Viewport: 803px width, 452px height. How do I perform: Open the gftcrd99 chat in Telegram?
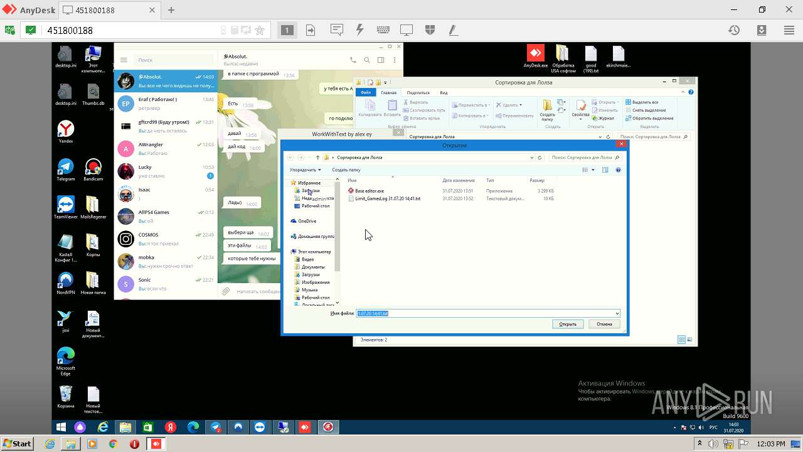pos(166,126)
